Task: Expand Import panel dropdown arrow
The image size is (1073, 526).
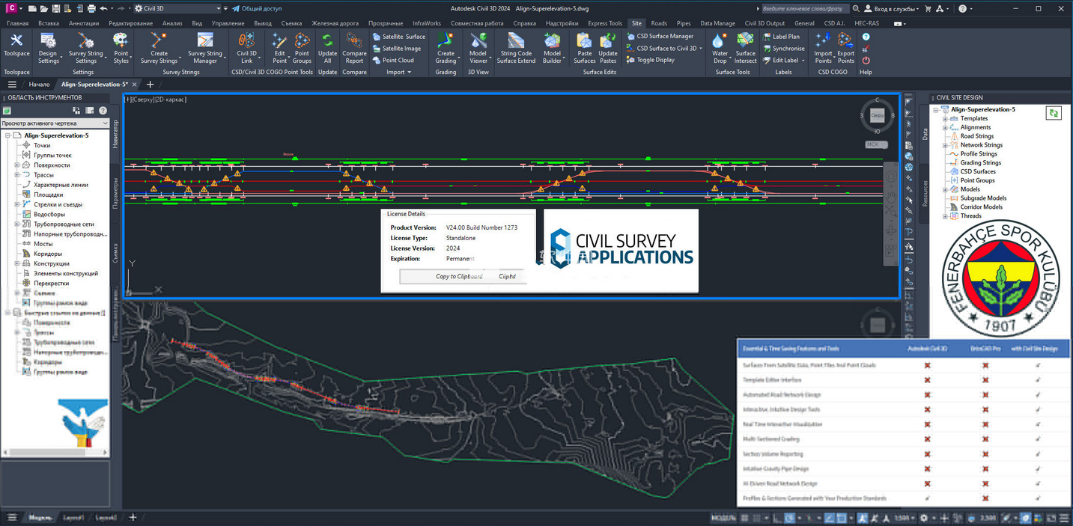Action: click(x=410, y=73)
